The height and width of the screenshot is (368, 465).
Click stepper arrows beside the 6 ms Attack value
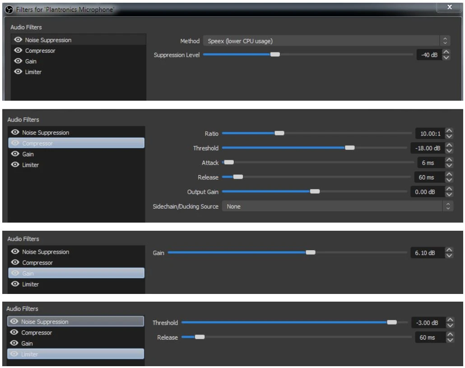[x=449, y=163]
